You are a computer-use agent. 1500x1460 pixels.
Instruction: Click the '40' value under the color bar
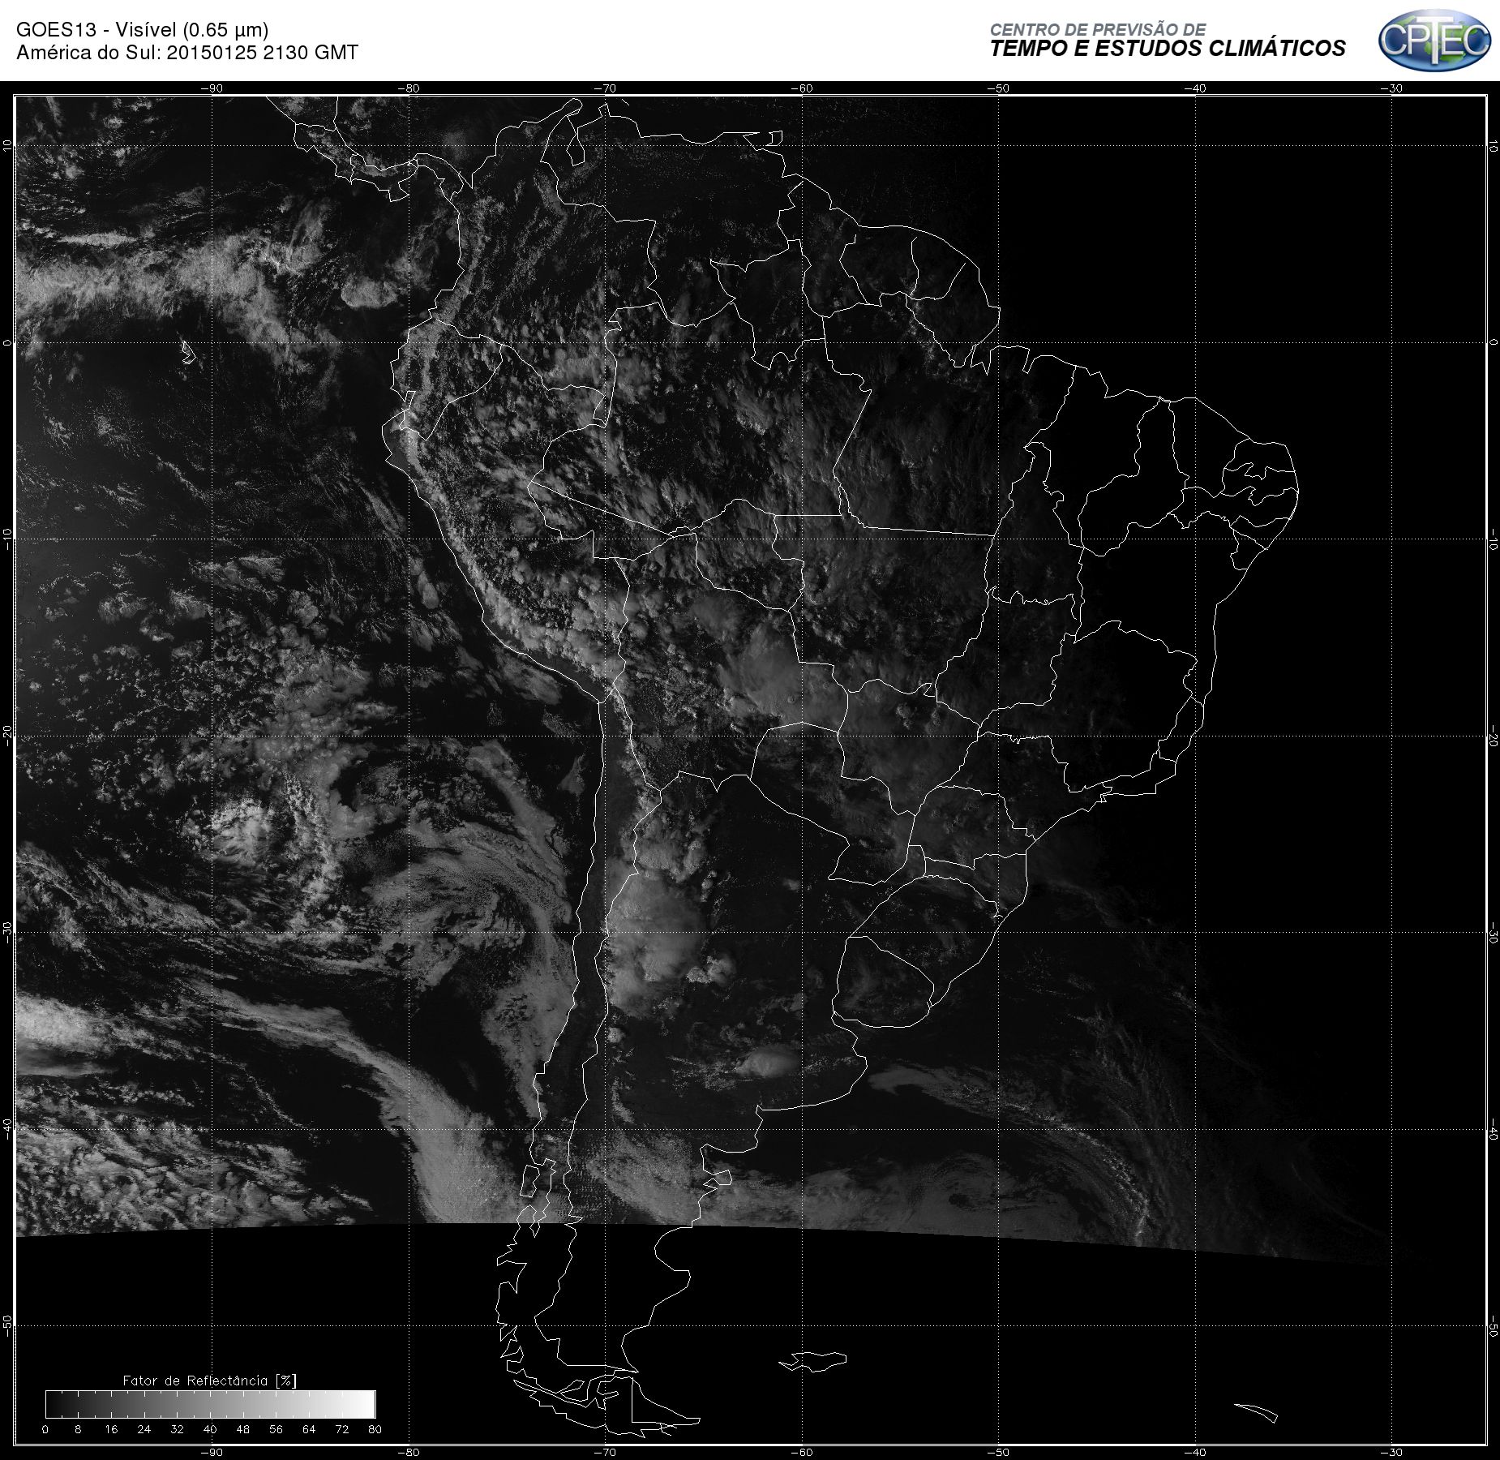[x=210, y=1429]
